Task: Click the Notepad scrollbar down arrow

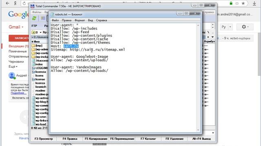Action: pyautogui.click(x=198, y=130)
